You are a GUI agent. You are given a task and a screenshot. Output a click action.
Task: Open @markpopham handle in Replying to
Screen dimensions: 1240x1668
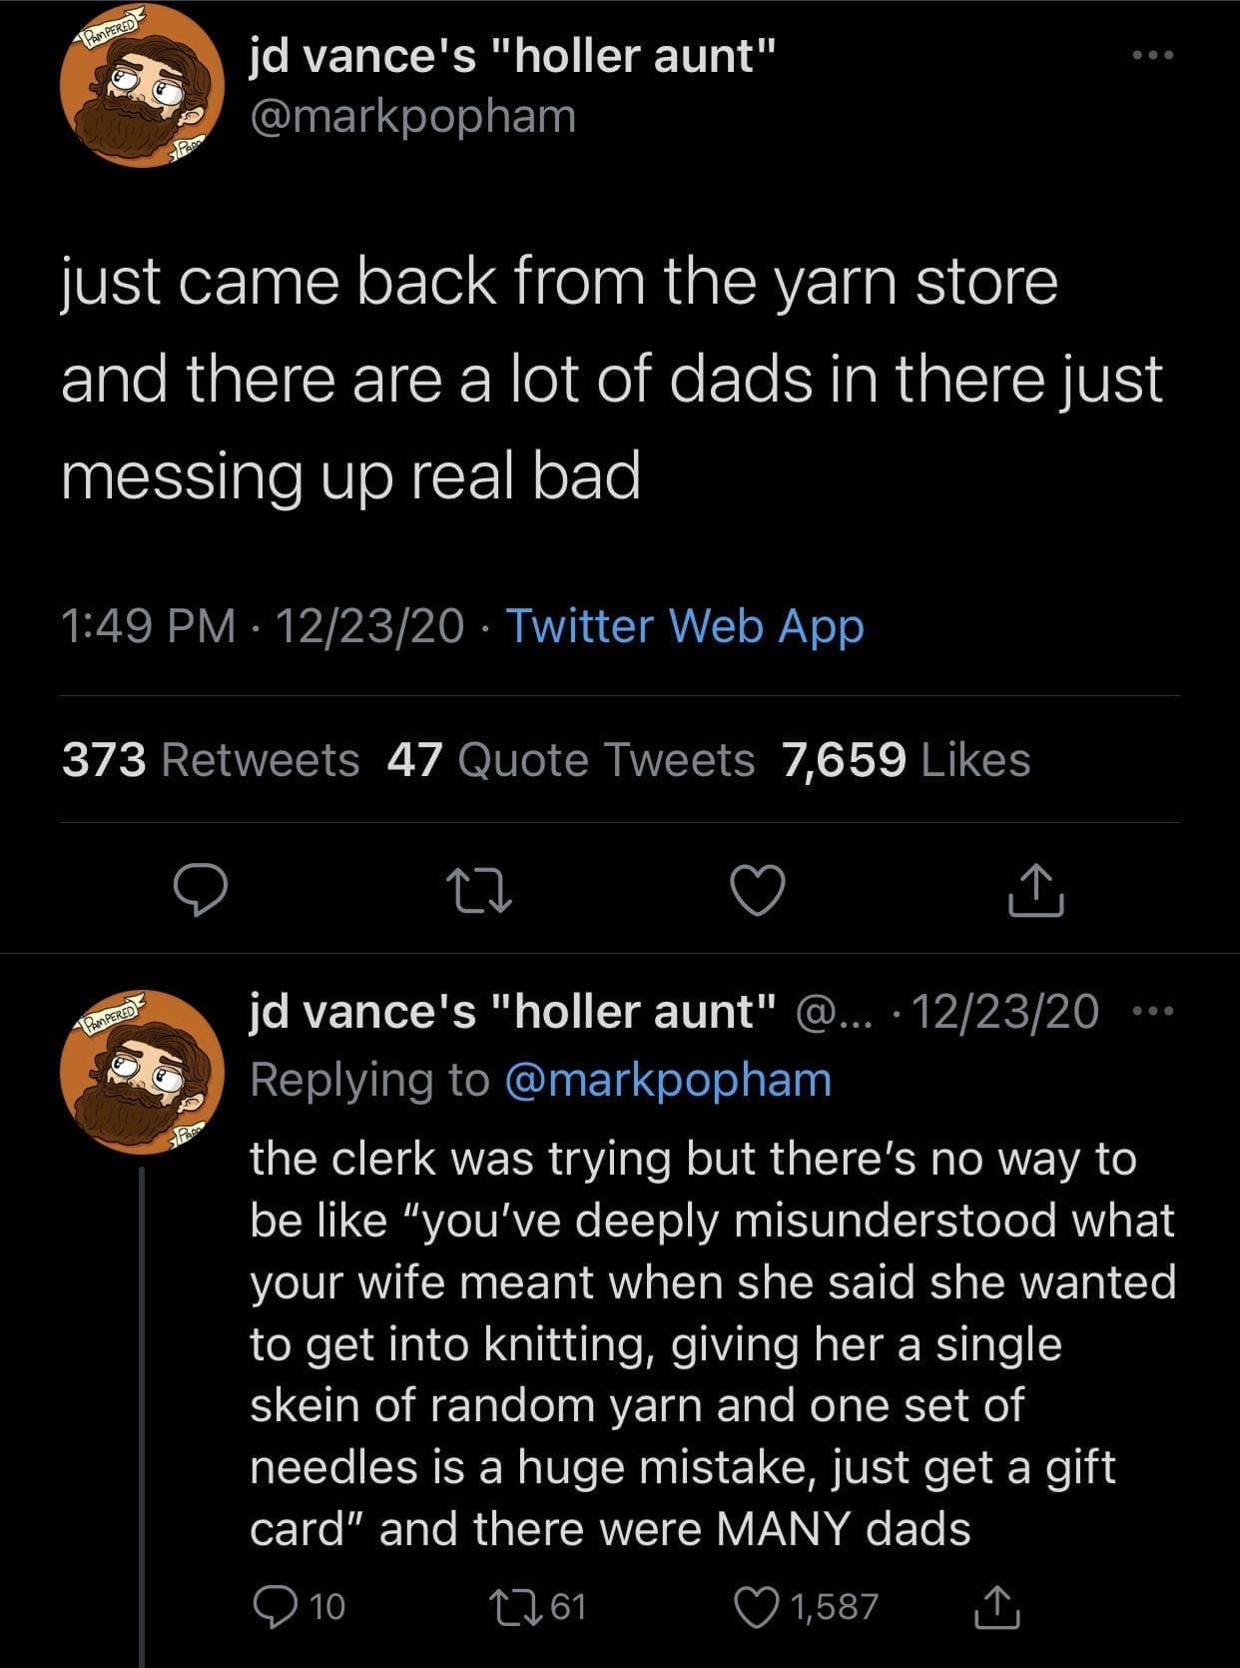668,1080
